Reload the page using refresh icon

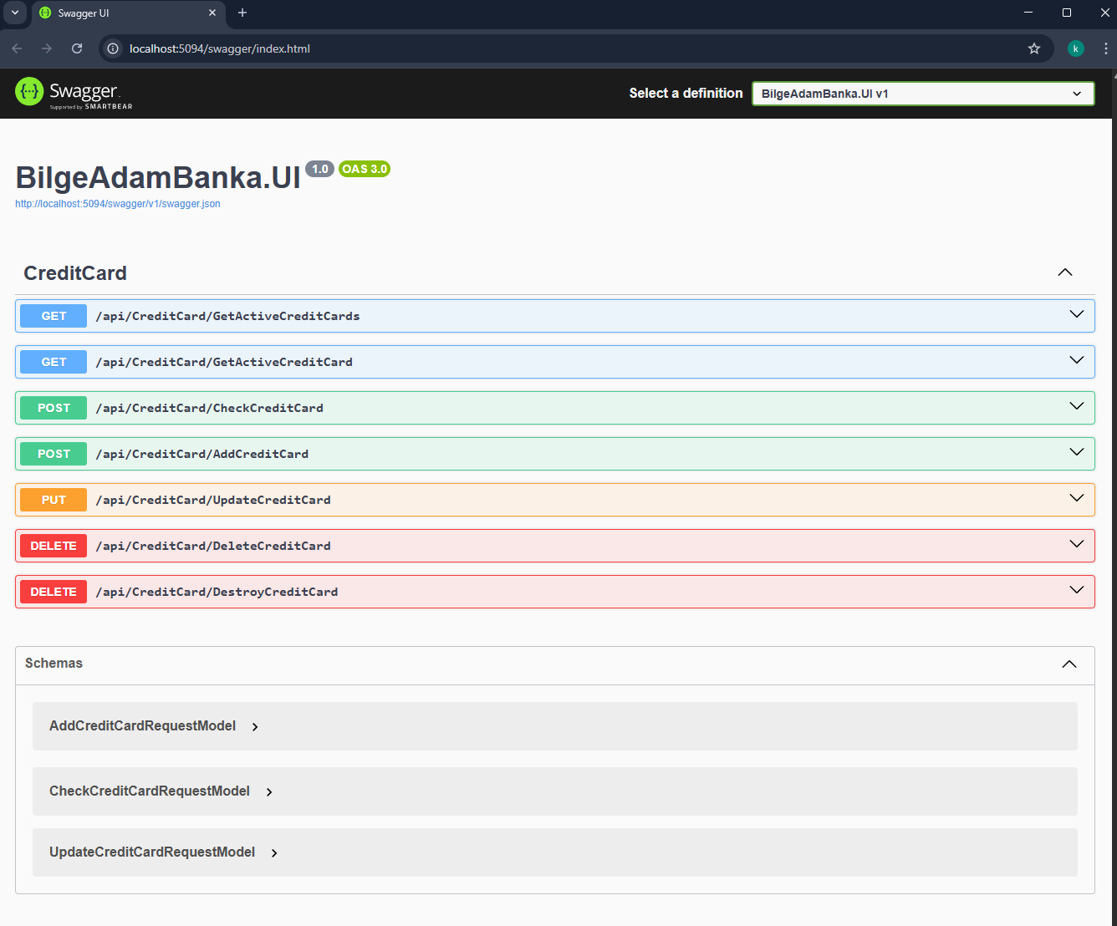pyautogui.click(x=77, y=48)
